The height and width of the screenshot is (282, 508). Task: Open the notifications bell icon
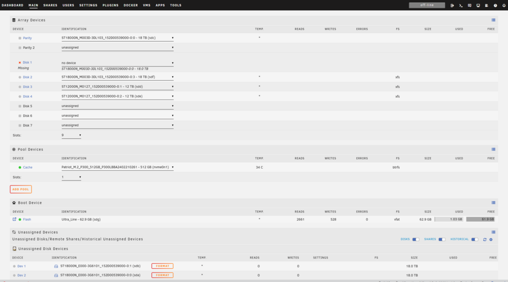(504, 6)
